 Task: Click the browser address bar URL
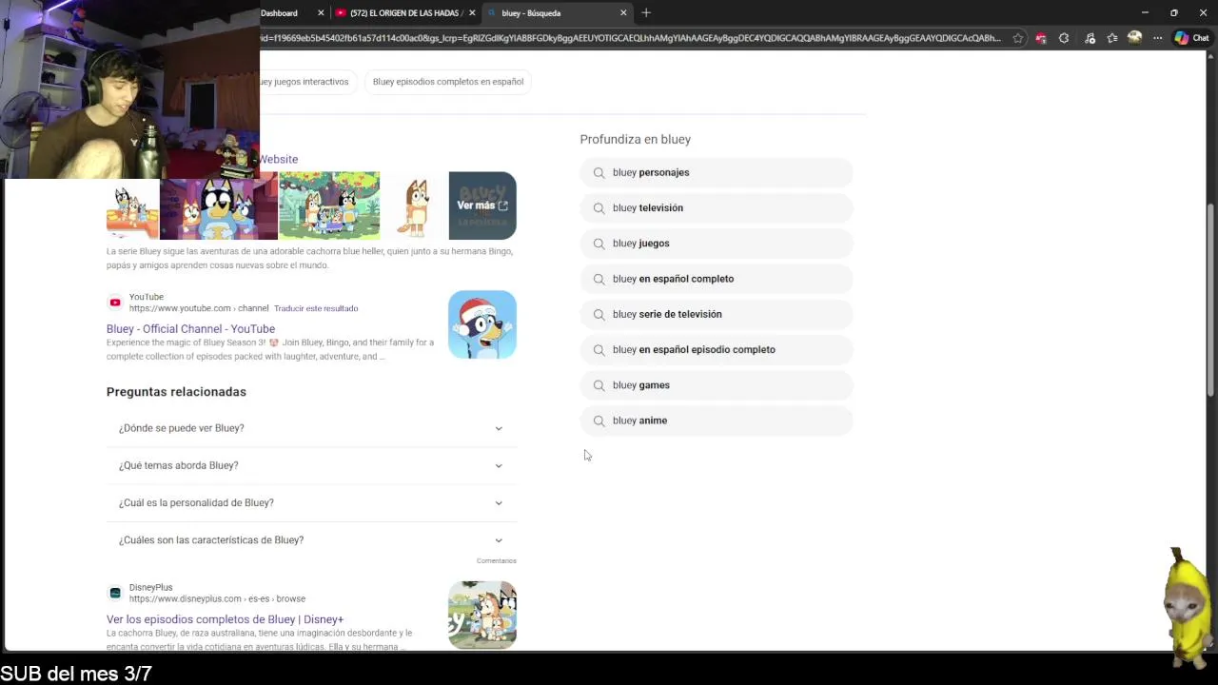[631, 38]
